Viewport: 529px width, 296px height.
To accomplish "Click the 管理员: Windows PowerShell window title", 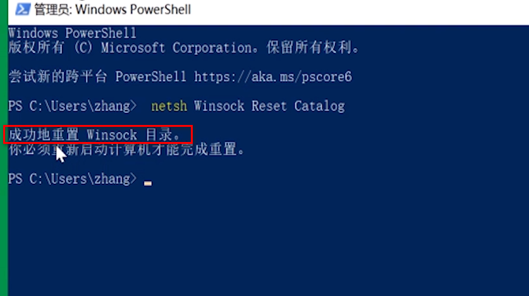I will click(x=112, y=9).
